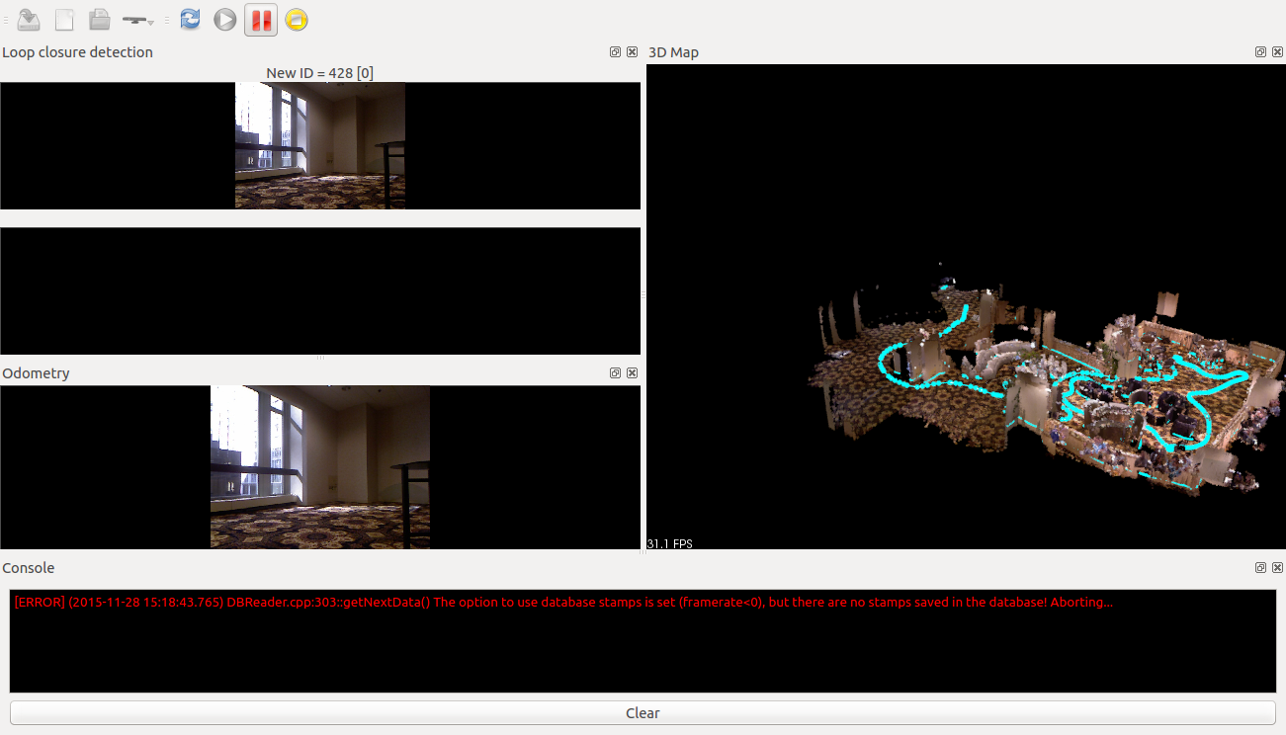The image size is (1286, 735).
Task: Click the new database blank page icon
Action: tap(64, 19)
